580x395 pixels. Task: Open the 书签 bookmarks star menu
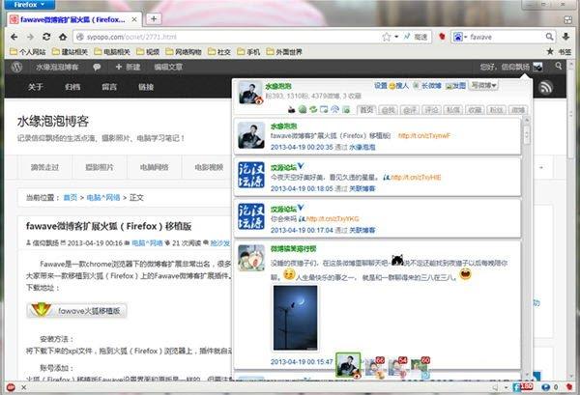click(559, 52)
